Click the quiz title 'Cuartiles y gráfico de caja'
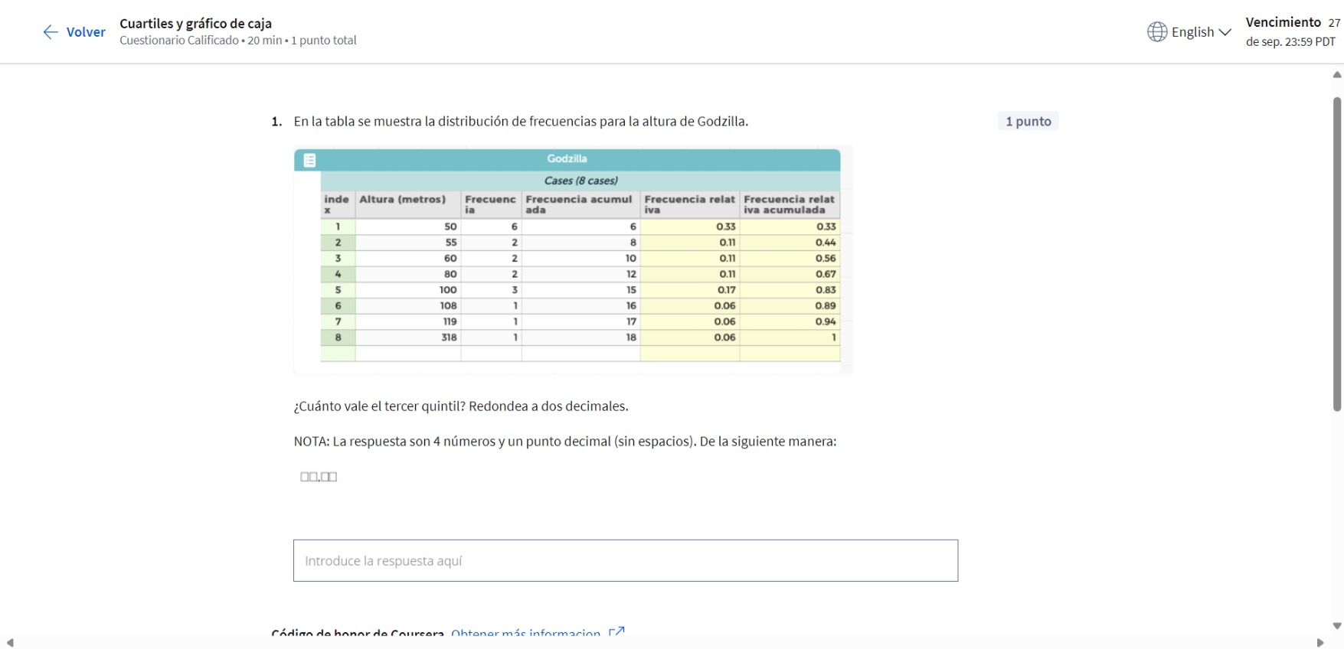 (x=196, y=24)
